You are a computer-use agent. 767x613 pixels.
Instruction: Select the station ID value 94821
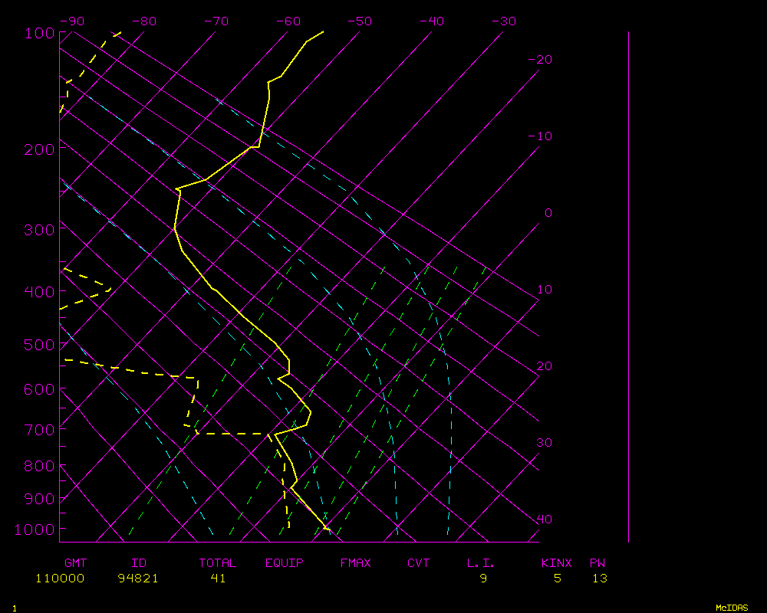[x=138, y=579]
